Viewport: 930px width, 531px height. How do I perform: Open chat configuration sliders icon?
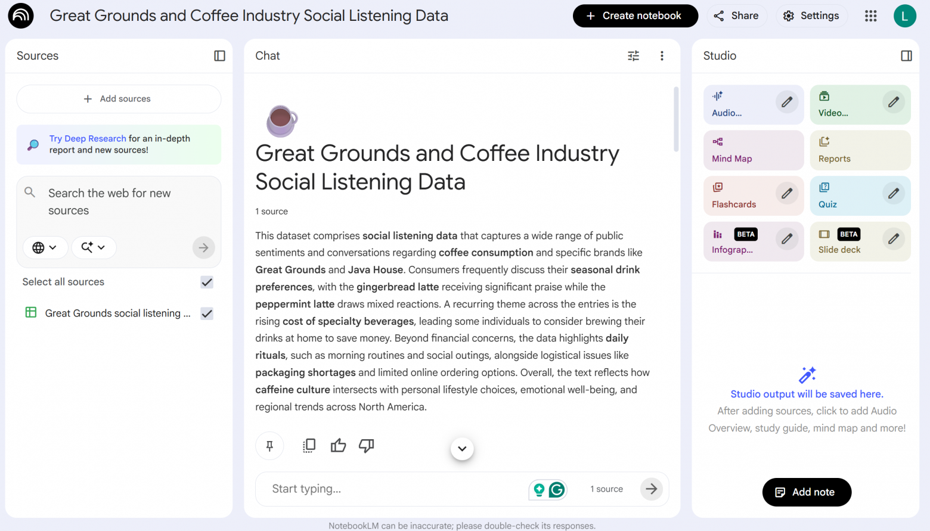(x=633, y=55)
